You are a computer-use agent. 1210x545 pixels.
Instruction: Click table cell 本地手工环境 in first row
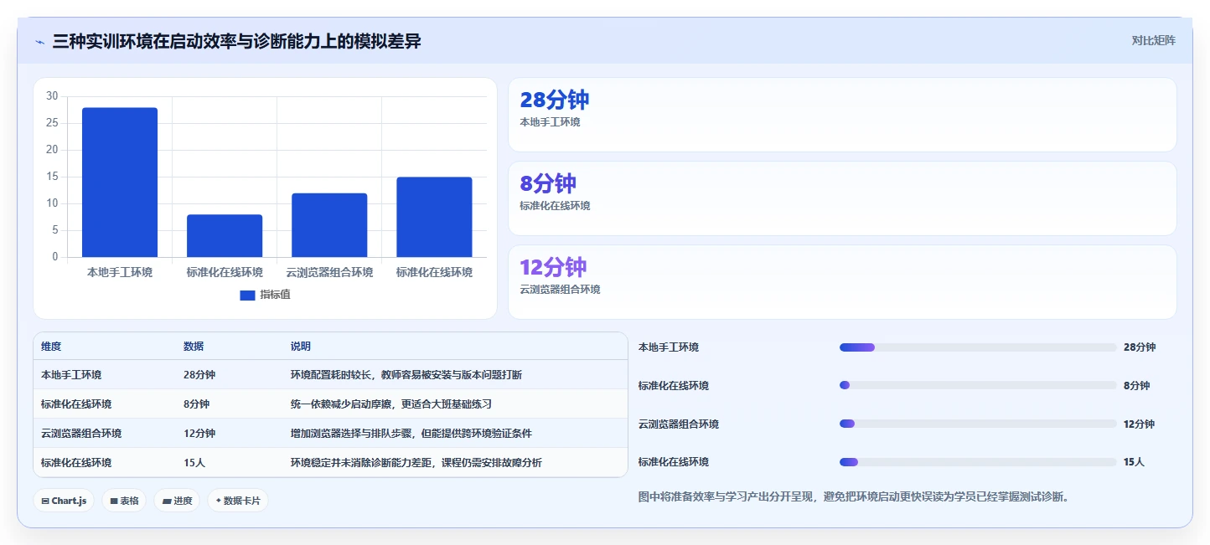point(71,375)
